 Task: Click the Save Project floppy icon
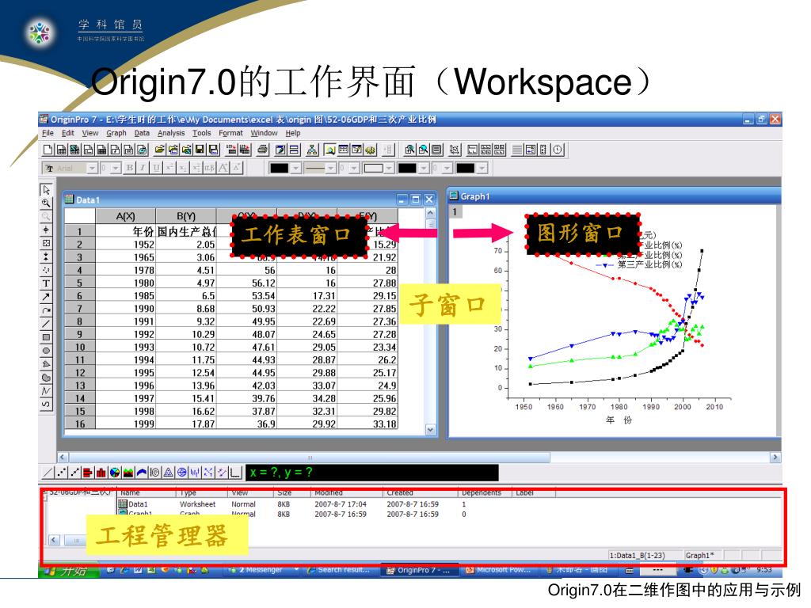click(199, 150)
